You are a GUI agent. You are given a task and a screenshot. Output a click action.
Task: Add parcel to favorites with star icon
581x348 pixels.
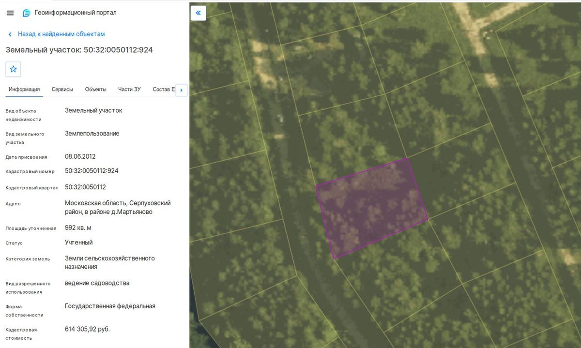(x=13, y=69)
